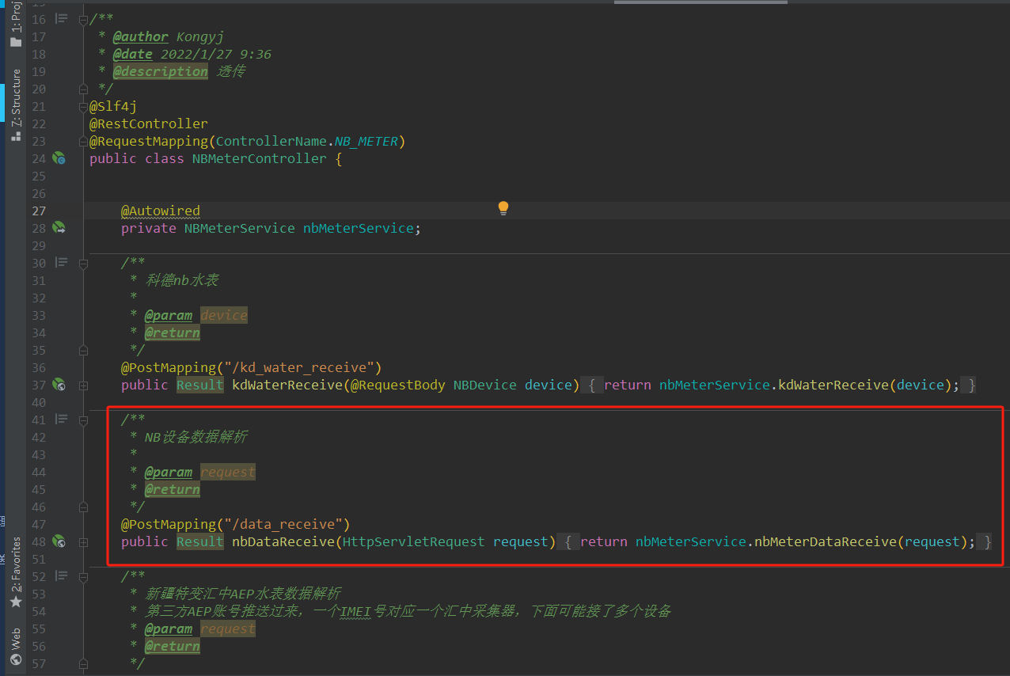Open the Structure tool window tab
This screenshot has width=1010, height=676.
pos(15,103)
